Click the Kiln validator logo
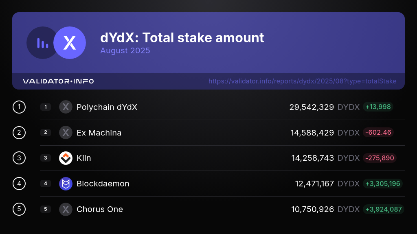The image size is (417, 234). (x=66, y=158)
